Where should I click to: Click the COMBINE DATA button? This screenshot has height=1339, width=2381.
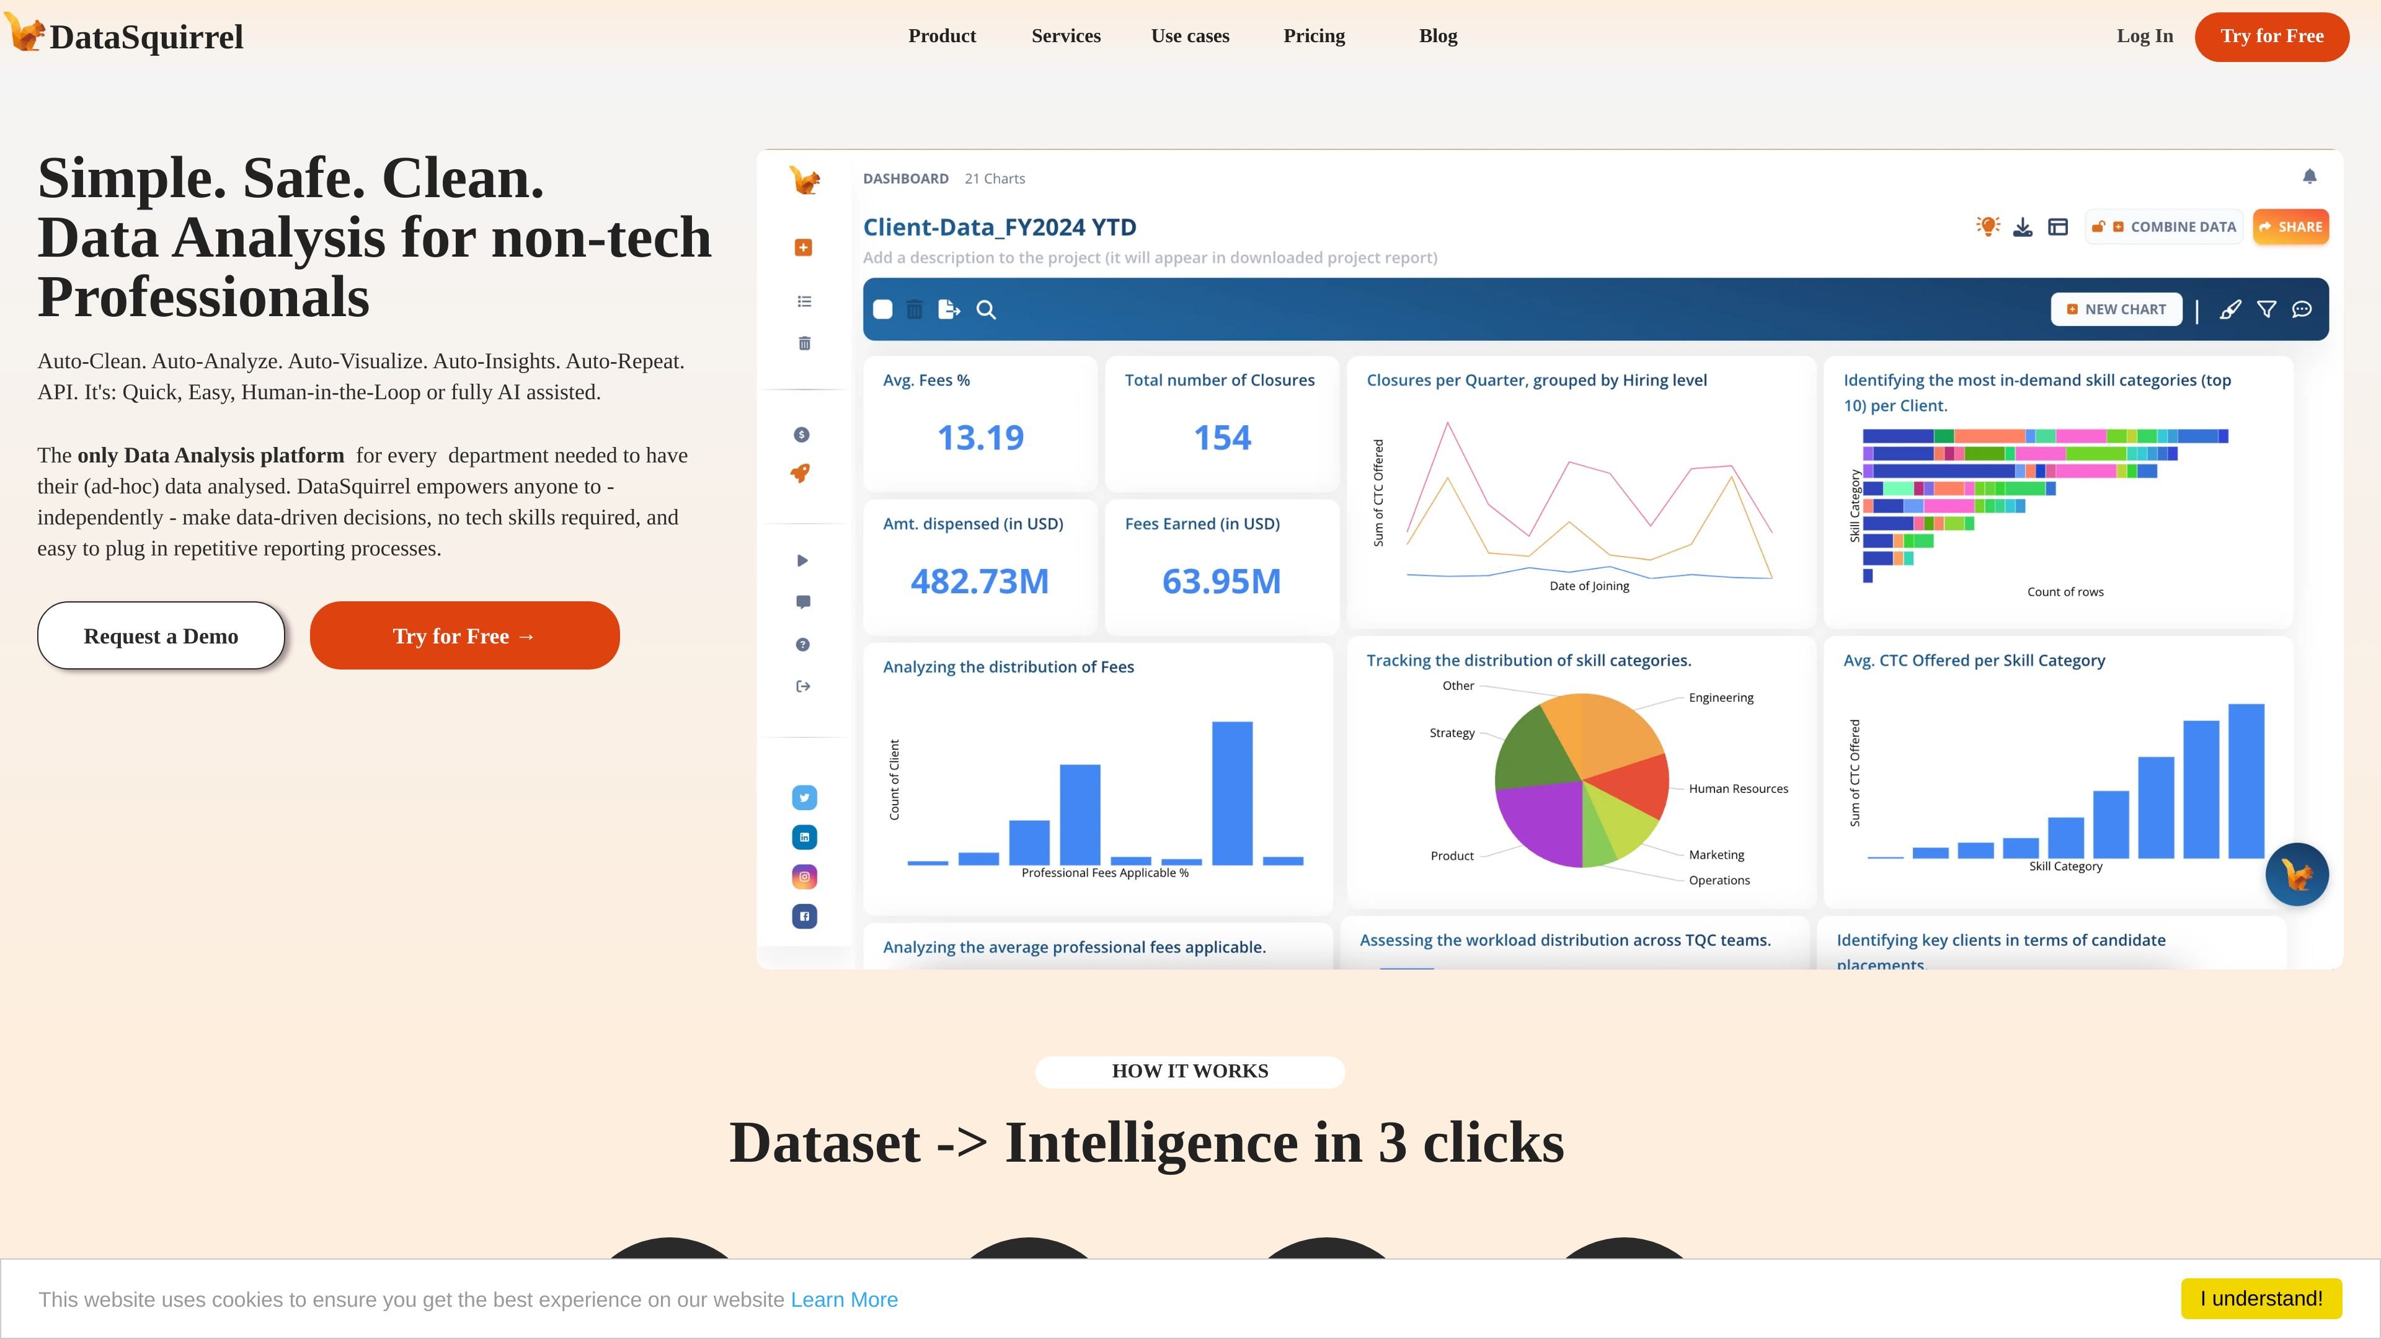click(x=2164, y=228)
